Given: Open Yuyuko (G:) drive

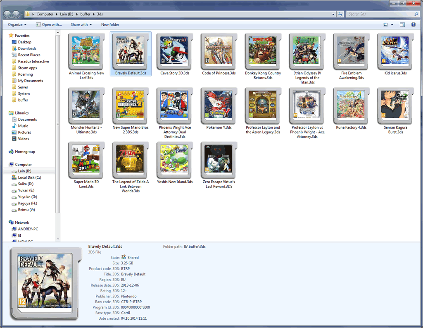Looking at the screenshot, I should [28, 197].
